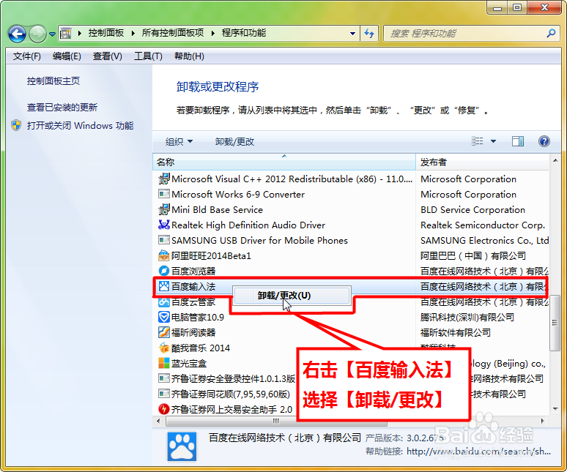Select 腾讯科技(深圳)有限公司 publisher cell
This screenshot has width=567, height=472.
pyautogui.click(x=467, y=317)
